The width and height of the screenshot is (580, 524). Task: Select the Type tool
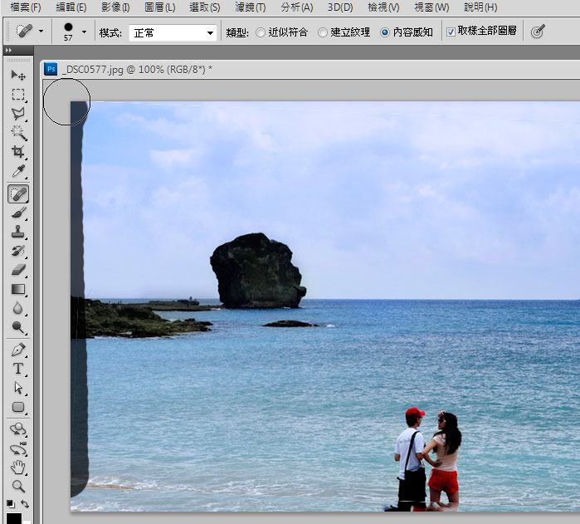coord(17,369)
